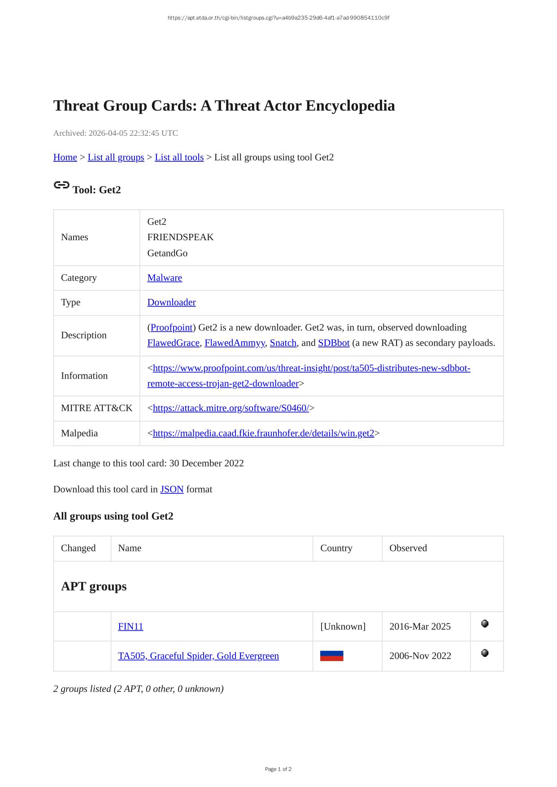The width and height of the screenshot is (557, 787).
Task: Open the FlawedAmmyy tool link
Action: coord(235,343)
